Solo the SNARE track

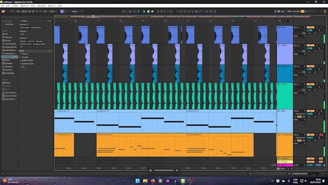(x=317, y=45)
